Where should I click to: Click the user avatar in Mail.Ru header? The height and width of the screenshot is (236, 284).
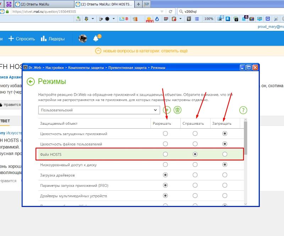click(83, 38)
